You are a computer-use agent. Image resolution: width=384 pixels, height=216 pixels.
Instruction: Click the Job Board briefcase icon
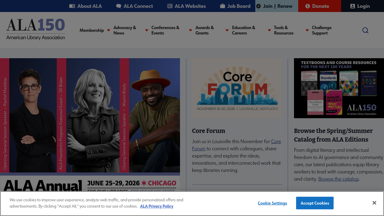point(223,6)
